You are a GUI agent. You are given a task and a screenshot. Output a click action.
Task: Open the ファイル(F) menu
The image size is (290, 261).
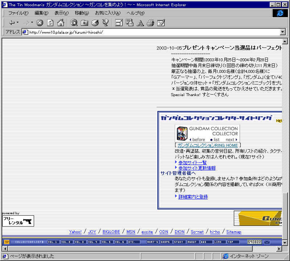click(x=18, y=13)
